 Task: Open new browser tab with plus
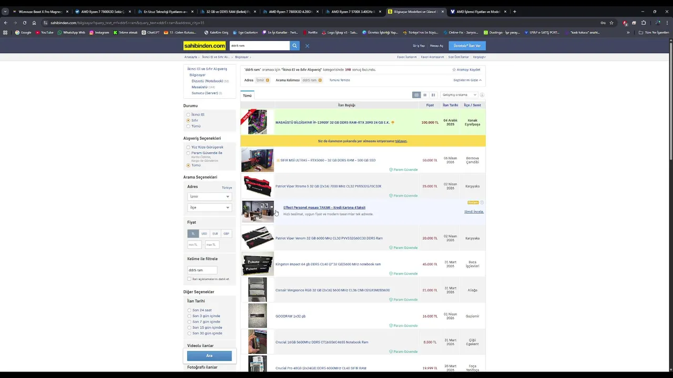pos(514,12)
